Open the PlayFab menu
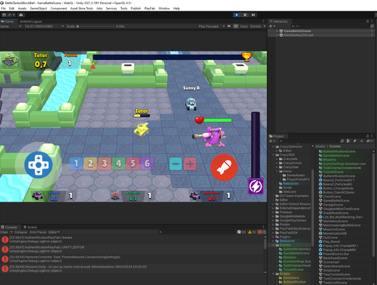This screenshot has height=285, width=377. point(149,9)
